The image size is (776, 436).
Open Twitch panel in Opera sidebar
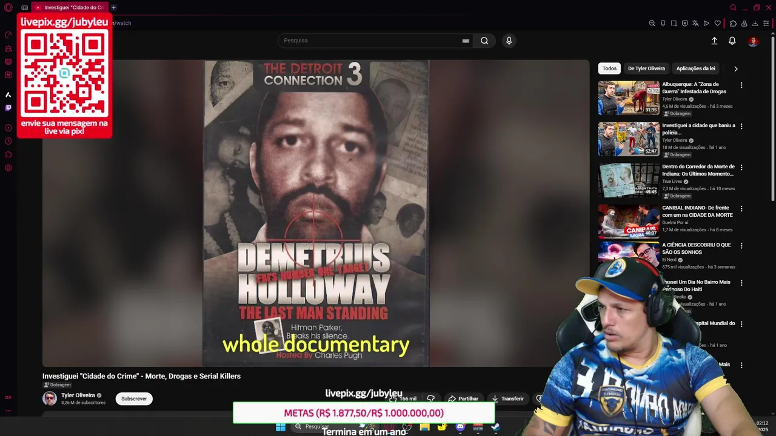8,108
